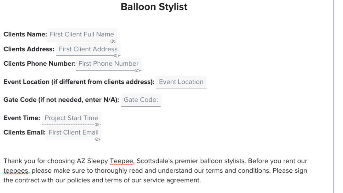
Task: Place cursor in "Clients Name:" label
Action: point(25,35)
